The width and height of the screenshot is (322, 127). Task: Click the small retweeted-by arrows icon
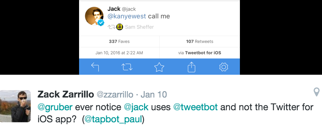click(112, 27)
